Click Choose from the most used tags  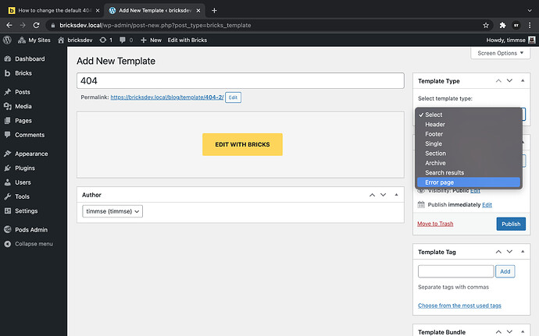tap(459, 306)
